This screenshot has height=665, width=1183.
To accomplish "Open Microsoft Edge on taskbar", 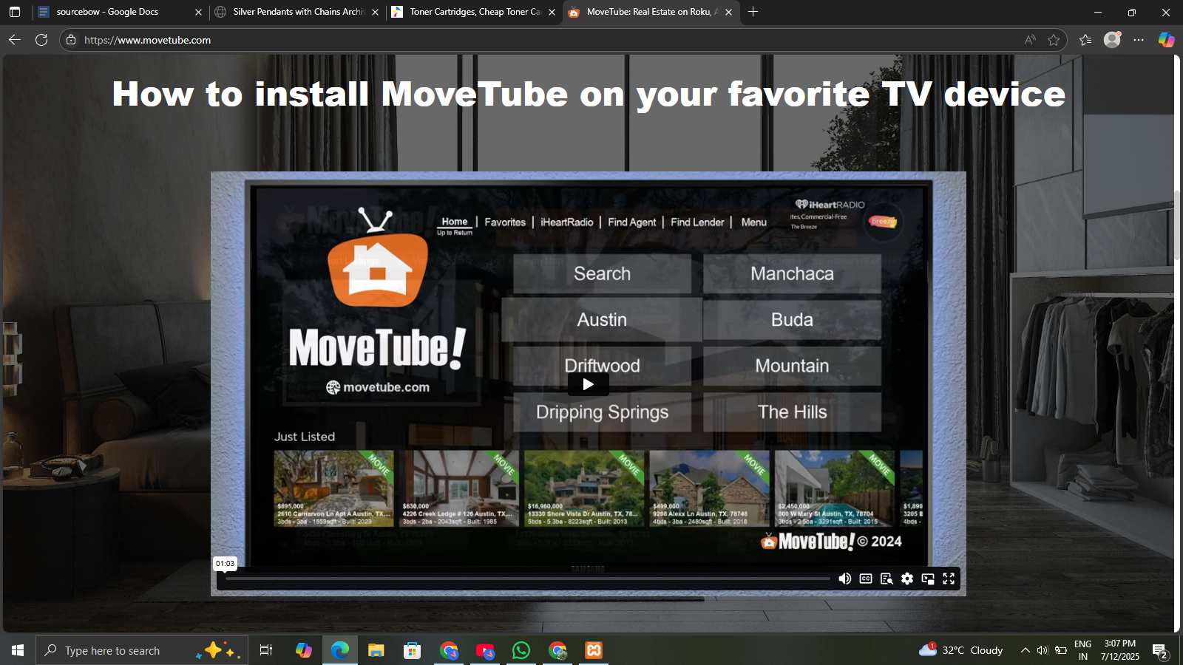I will (340, 650).
